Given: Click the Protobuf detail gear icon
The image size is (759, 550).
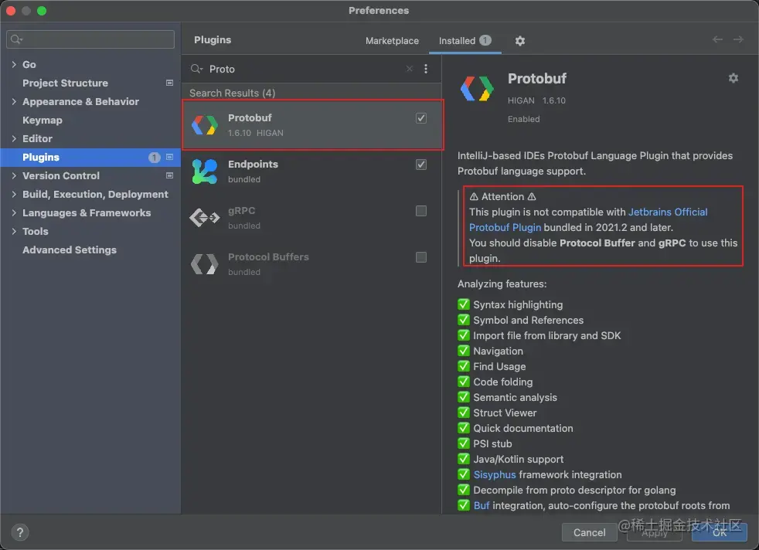Looking at the screenshot, I should [x=733, y=78].
